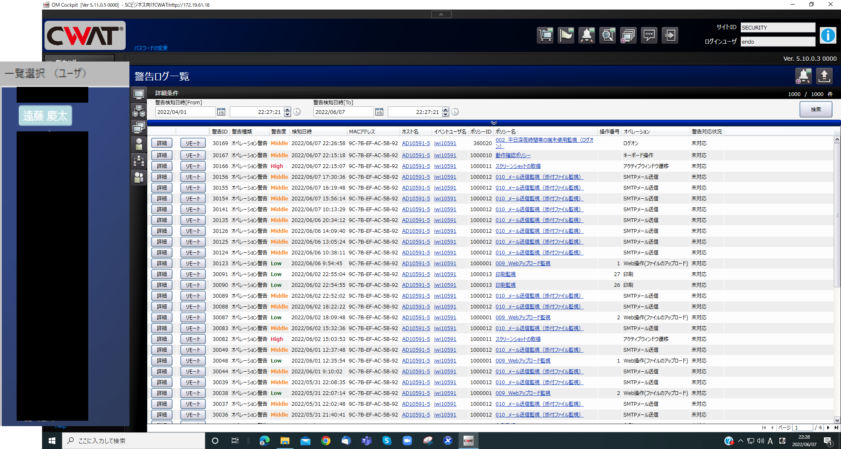Sort by 警告ID column header

click(220, 131)
